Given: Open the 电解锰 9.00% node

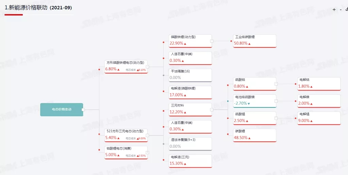Looking at the screenshot, I should [318, 118].
